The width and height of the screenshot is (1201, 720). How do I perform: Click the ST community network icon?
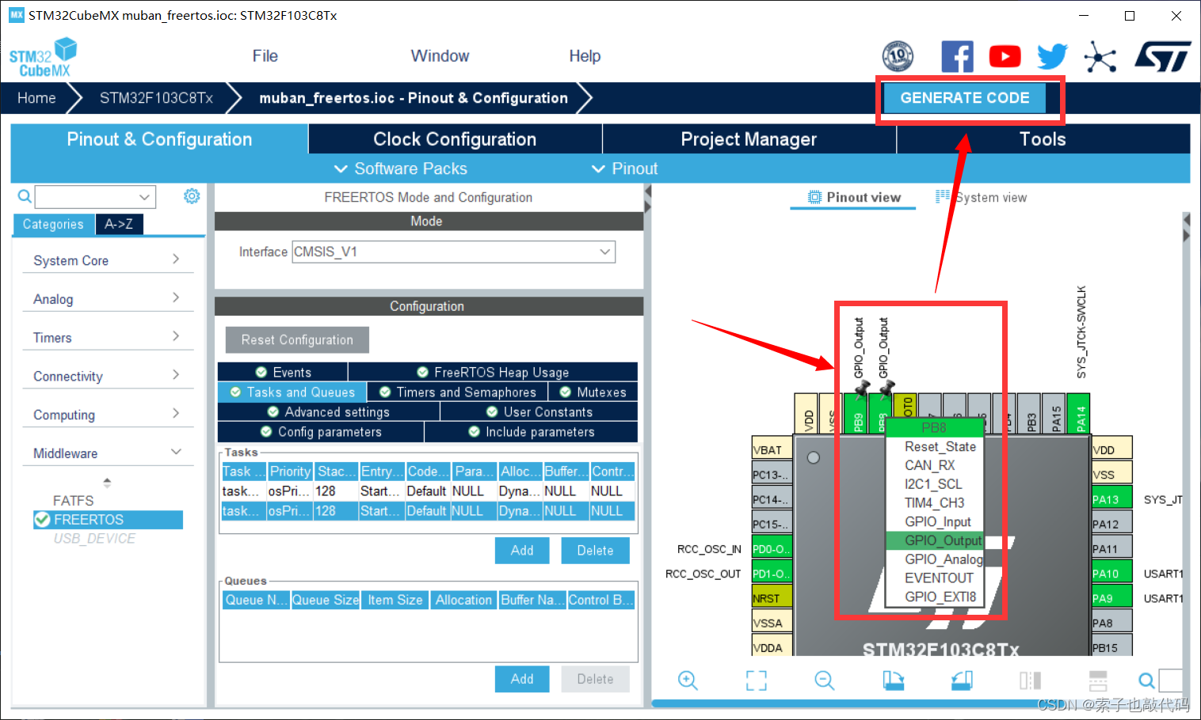[1100, 57]
